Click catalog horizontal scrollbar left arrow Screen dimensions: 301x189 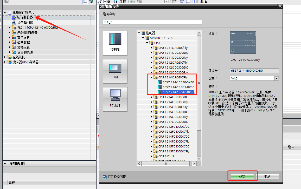pyautogui.click(x=139, y=164)
